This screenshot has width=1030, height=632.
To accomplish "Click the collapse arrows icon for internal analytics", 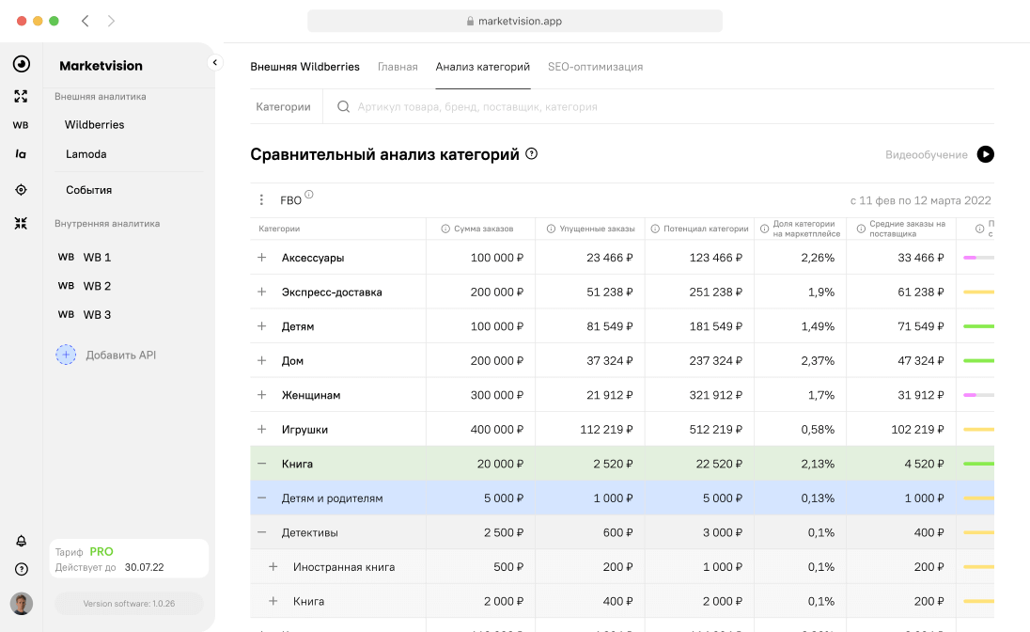I will pyautogui.click(x=21, y=224).
